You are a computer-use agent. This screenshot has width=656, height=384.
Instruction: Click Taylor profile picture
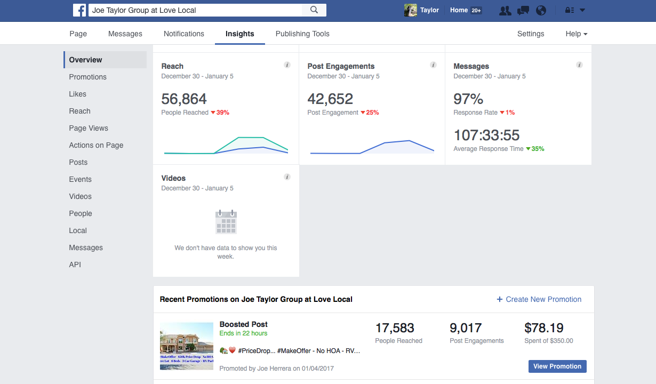pos(410,10)
